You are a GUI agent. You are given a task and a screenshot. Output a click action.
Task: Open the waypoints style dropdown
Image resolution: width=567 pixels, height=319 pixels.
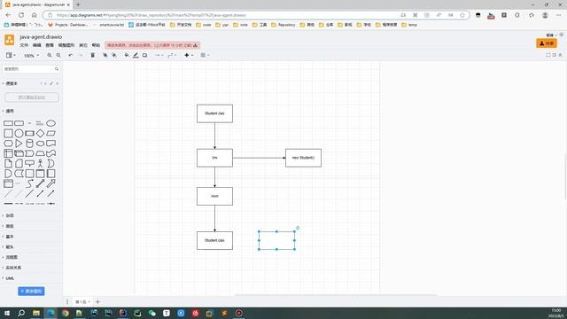pyautogui.click(x=172, y=55)
